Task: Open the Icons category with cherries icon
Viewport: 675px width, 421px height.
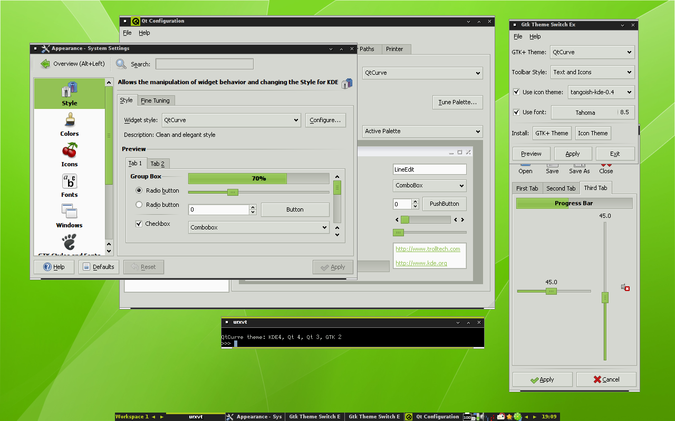Action: click(x=69, y=151)
